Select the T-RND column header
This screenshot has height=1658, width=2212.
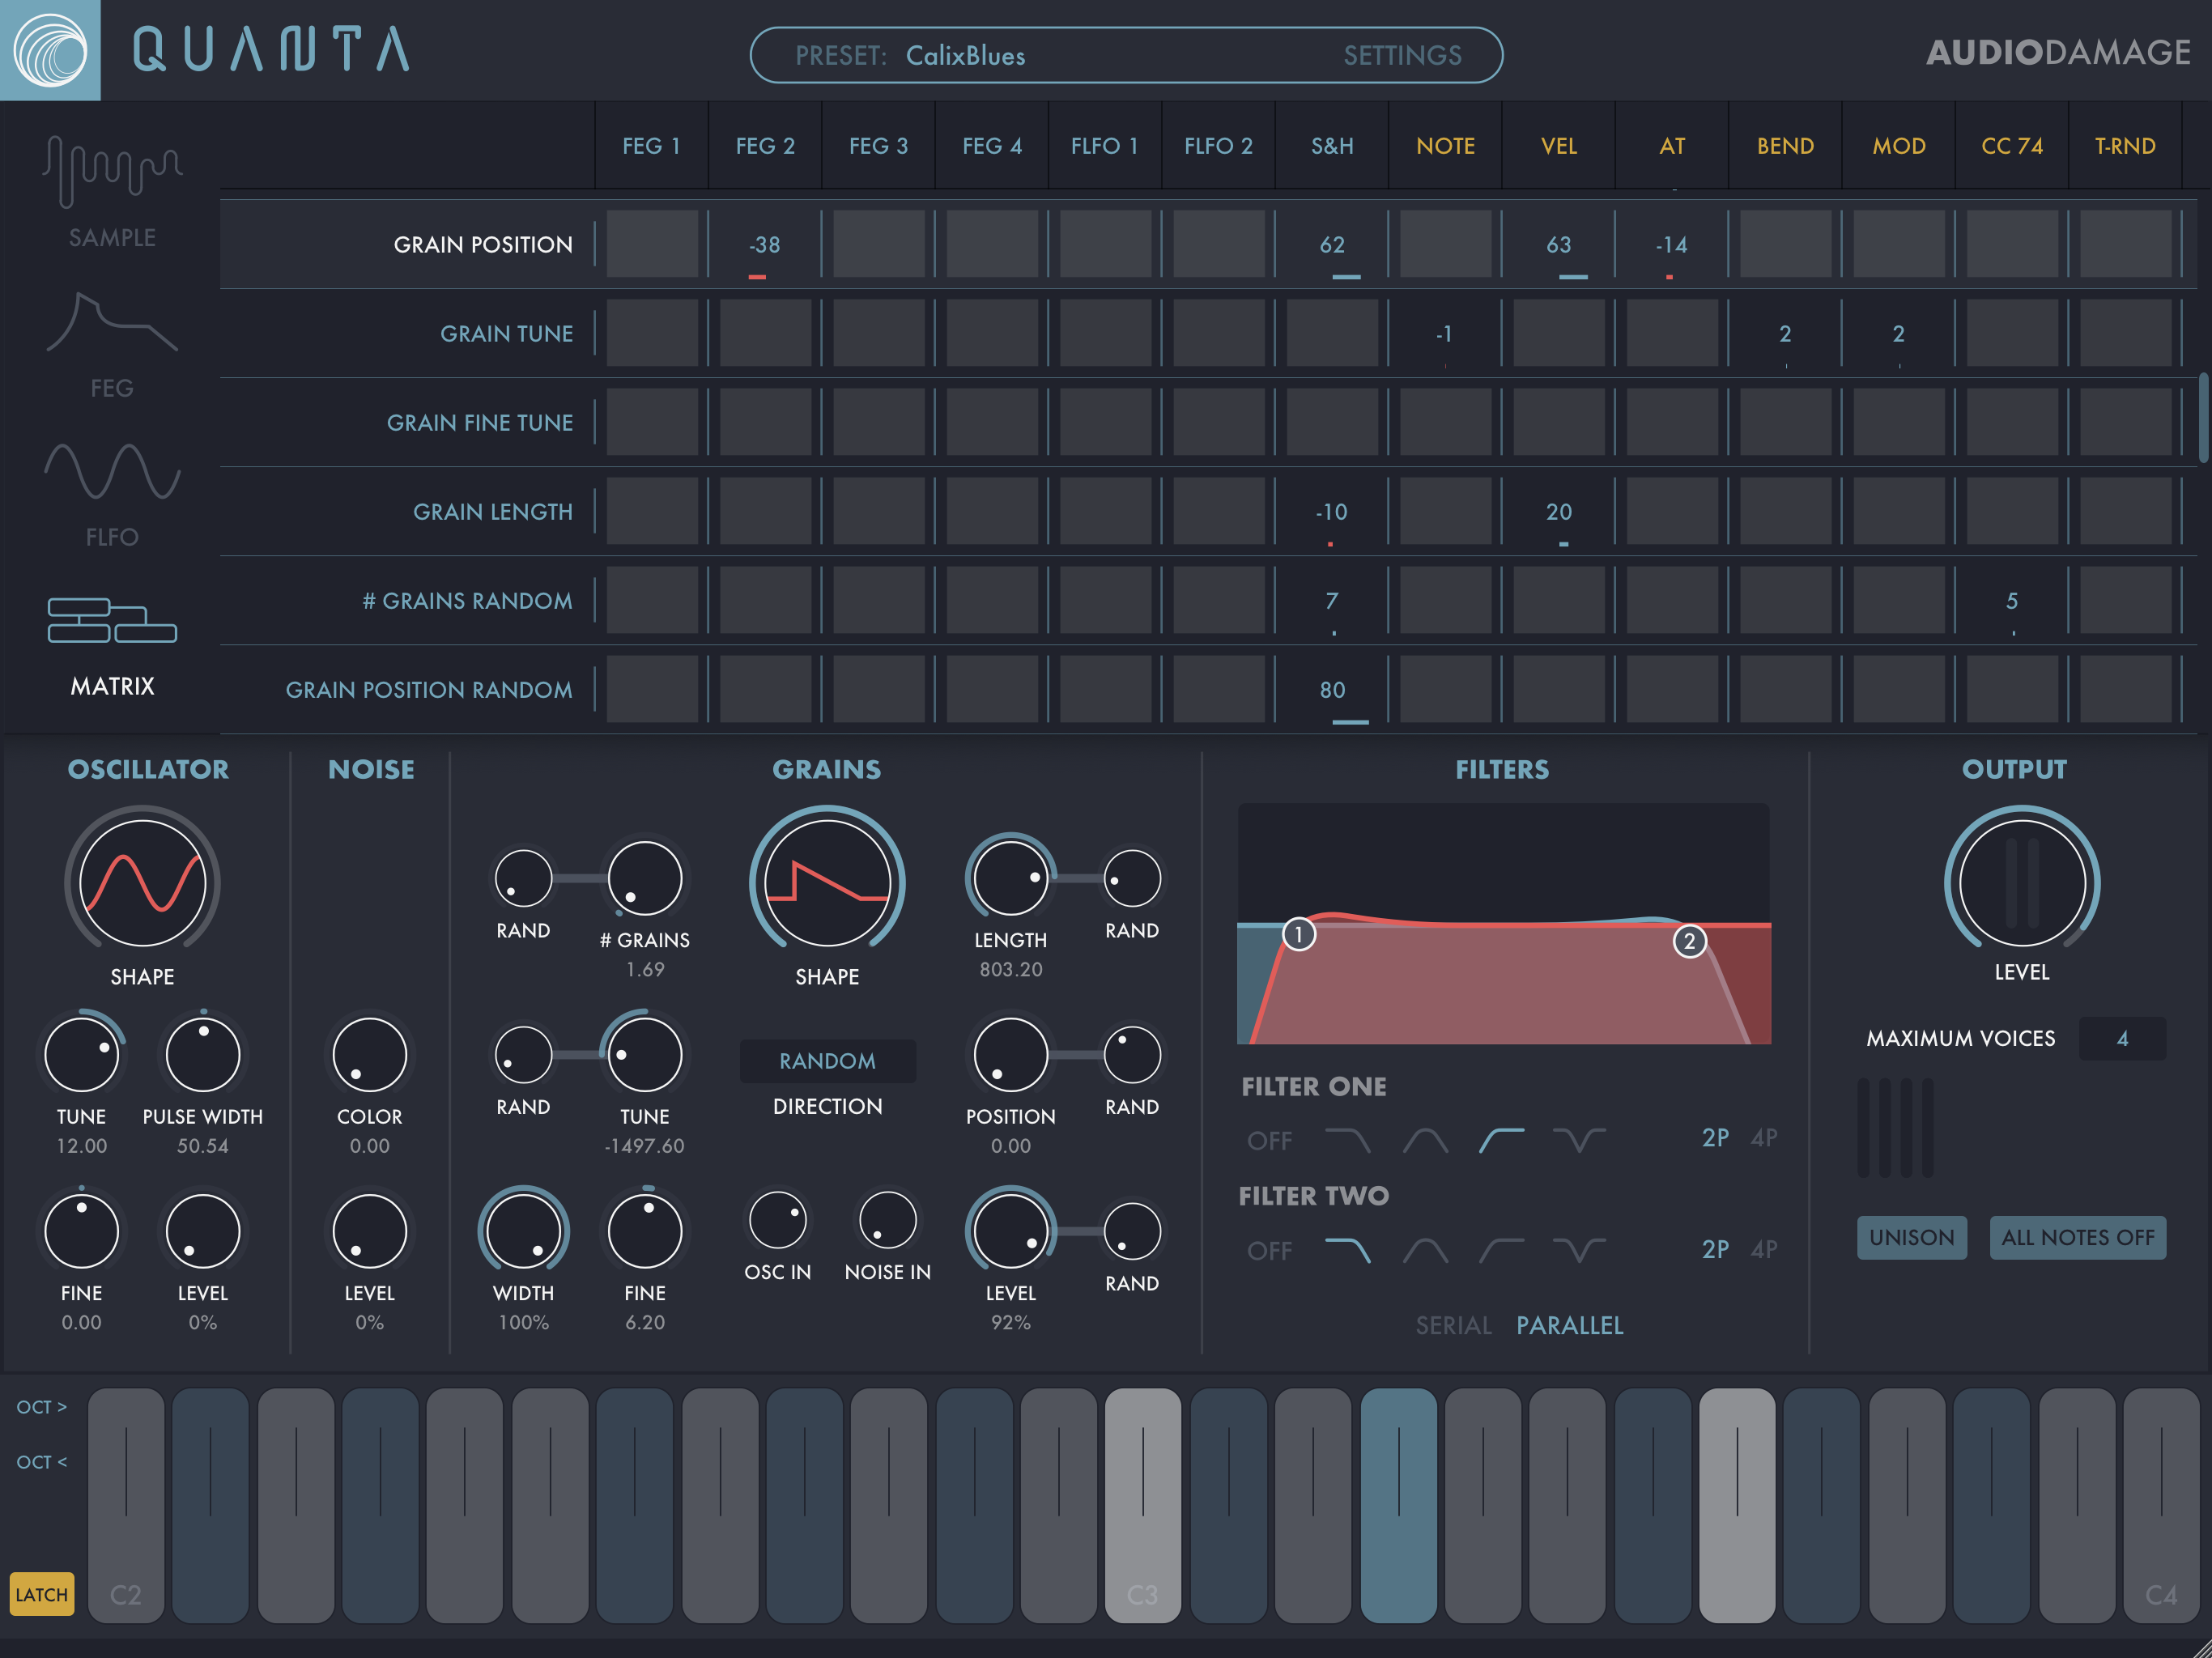pos(2125,146)
